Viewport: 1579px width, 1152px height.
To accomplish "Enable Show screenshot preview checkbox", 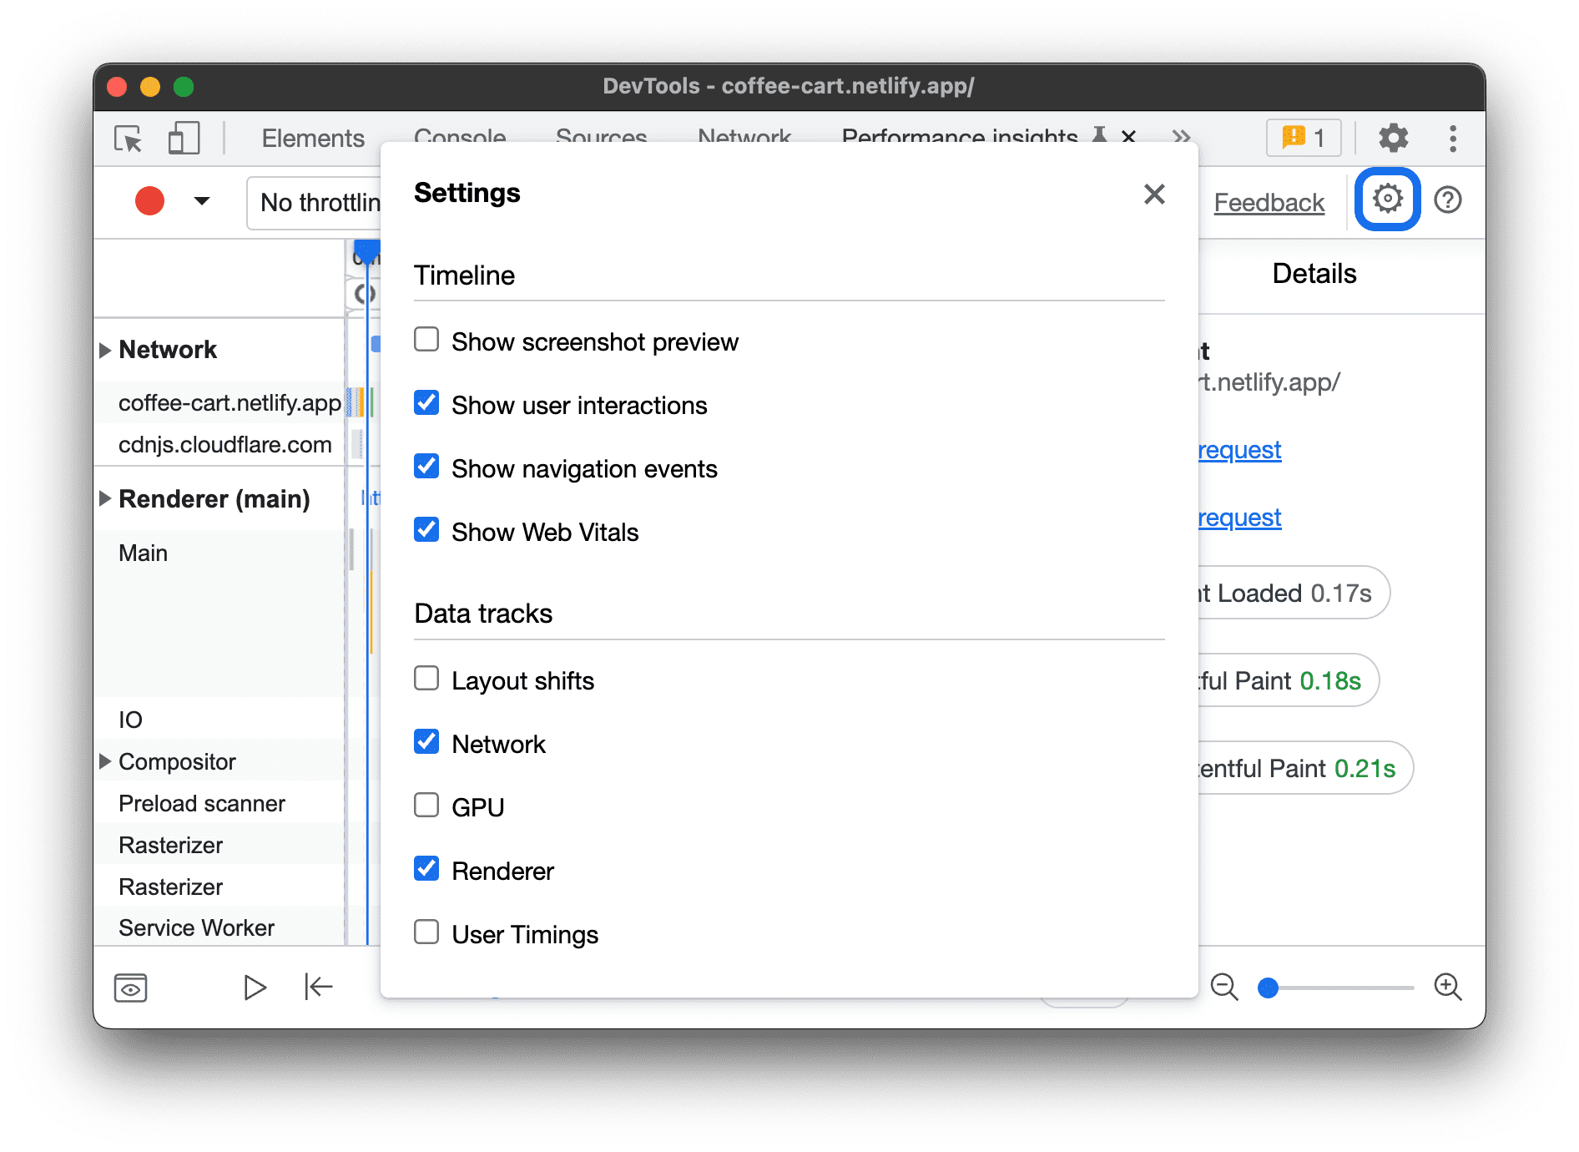I will (x=426, y=340).
